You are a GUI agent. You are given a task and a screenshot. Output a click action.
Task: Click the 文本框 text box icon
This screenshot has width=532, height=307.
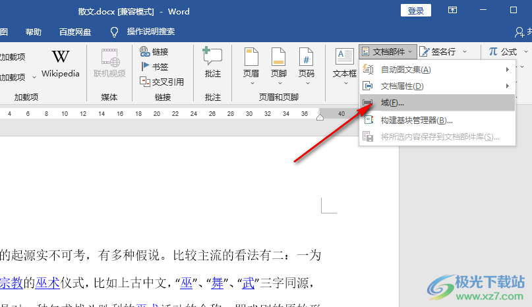tap(344, 64)
